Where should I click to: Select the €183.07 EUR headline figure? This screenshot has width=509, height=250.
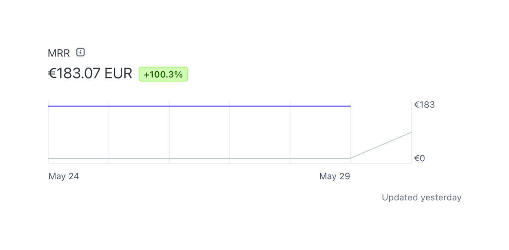[x=89, y=73]
